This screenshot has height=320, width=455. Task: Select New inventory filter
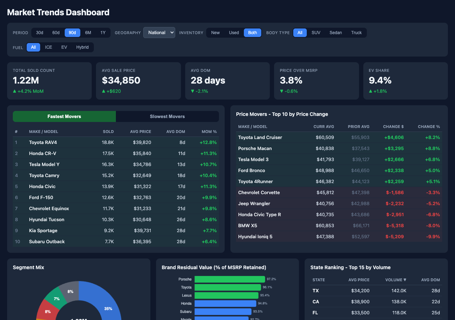(215, 32)
